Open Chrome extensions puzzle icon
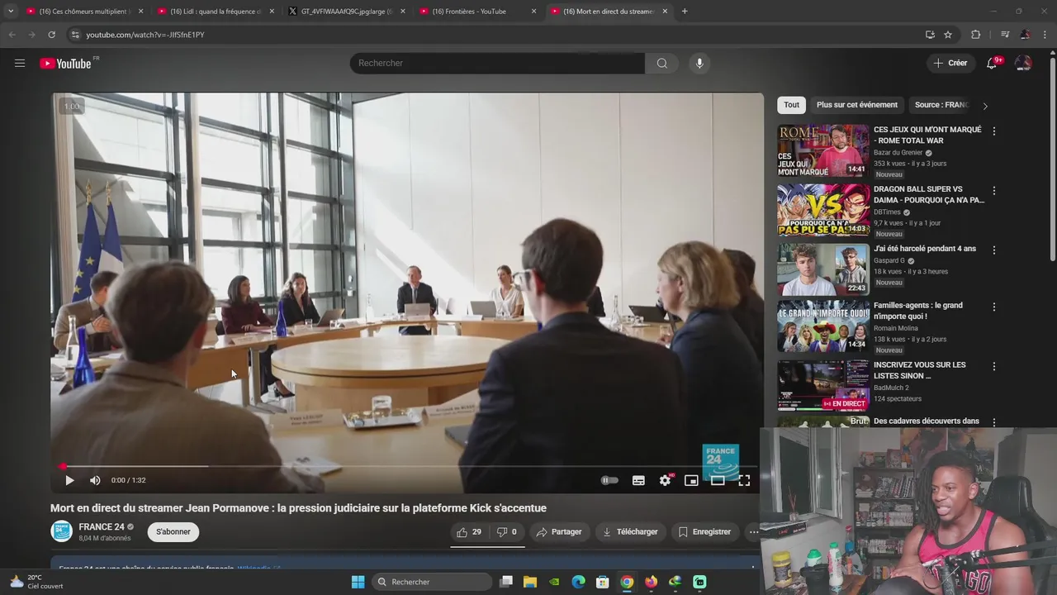 [976, 35]
